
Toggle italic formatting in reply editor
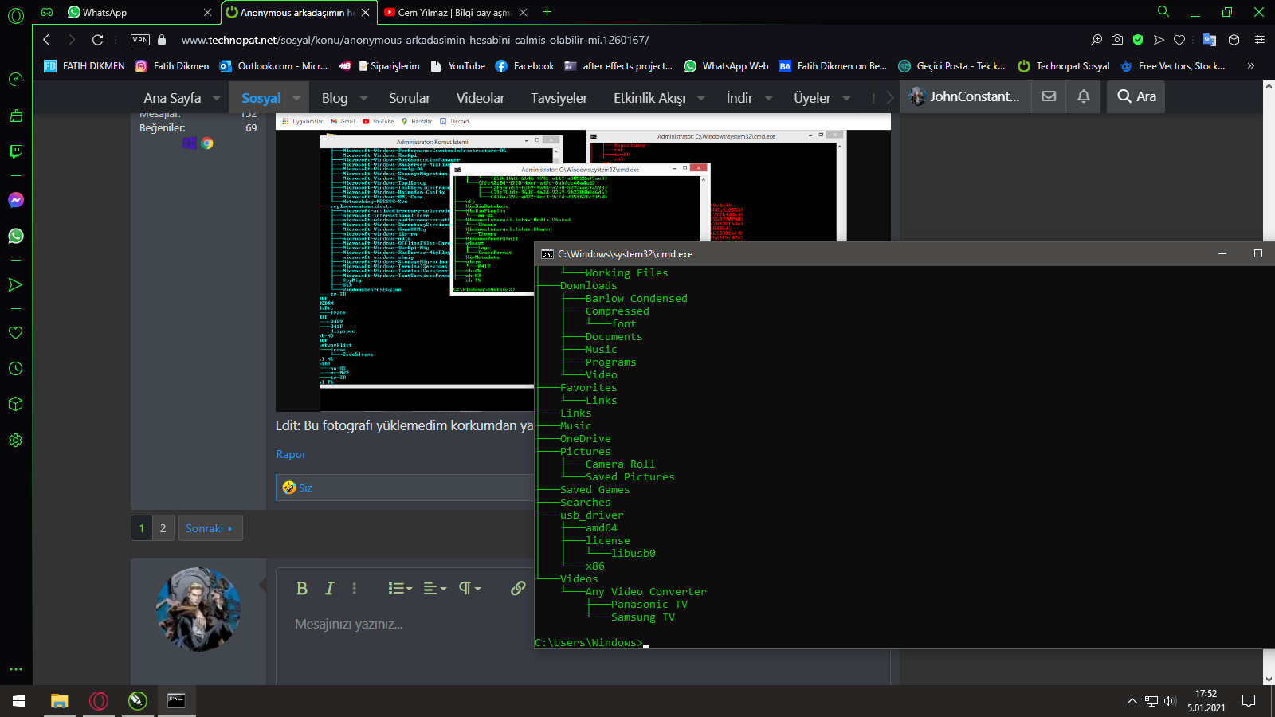click(x=329, y=588)
